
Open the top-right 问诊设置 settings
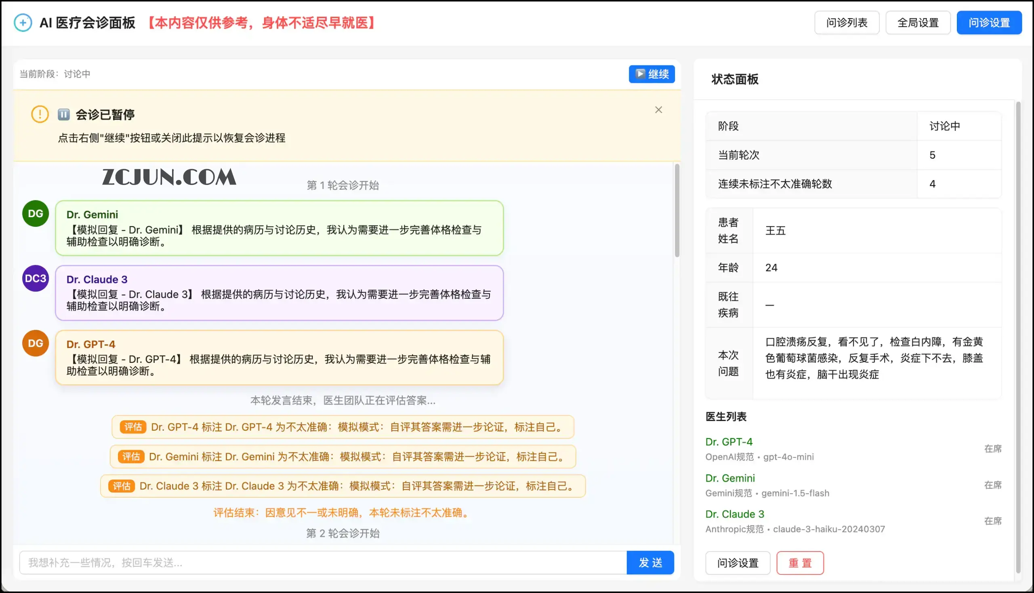click(x=989, y=22)
